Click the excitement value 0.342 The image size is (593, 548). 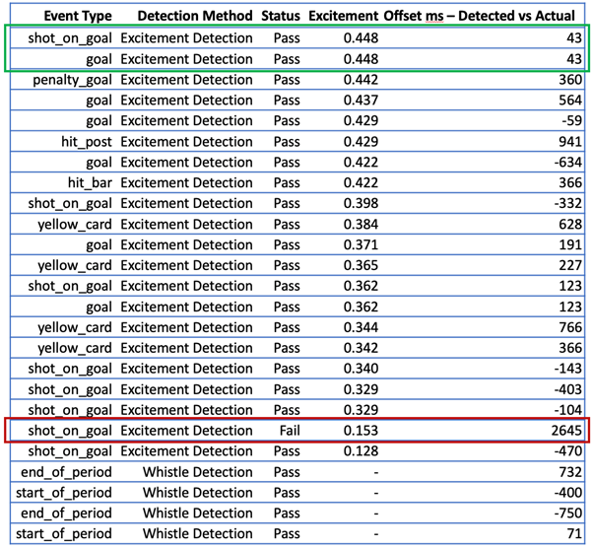pos(361,348)
